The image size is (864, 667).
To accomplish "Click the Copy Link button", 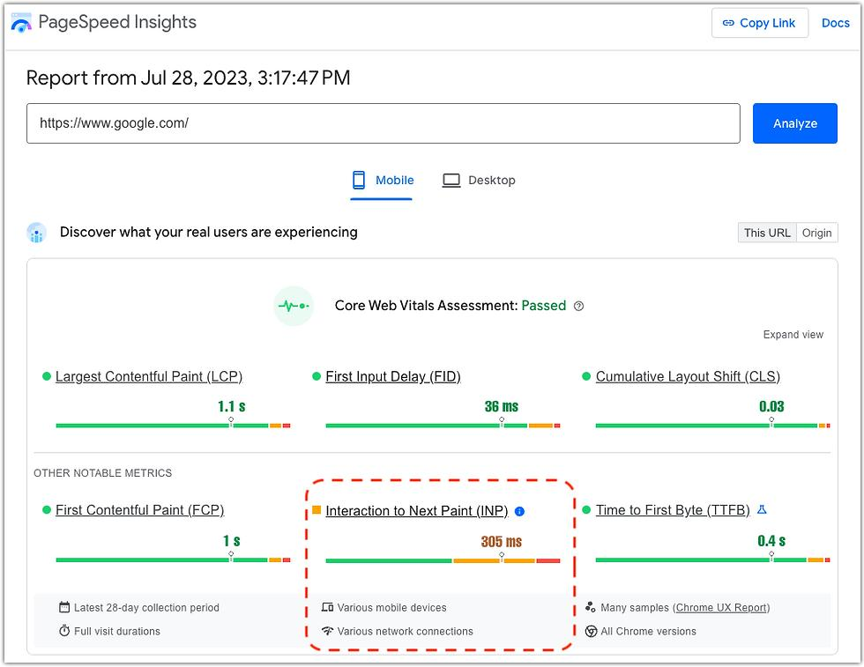I will pos(759,23).
